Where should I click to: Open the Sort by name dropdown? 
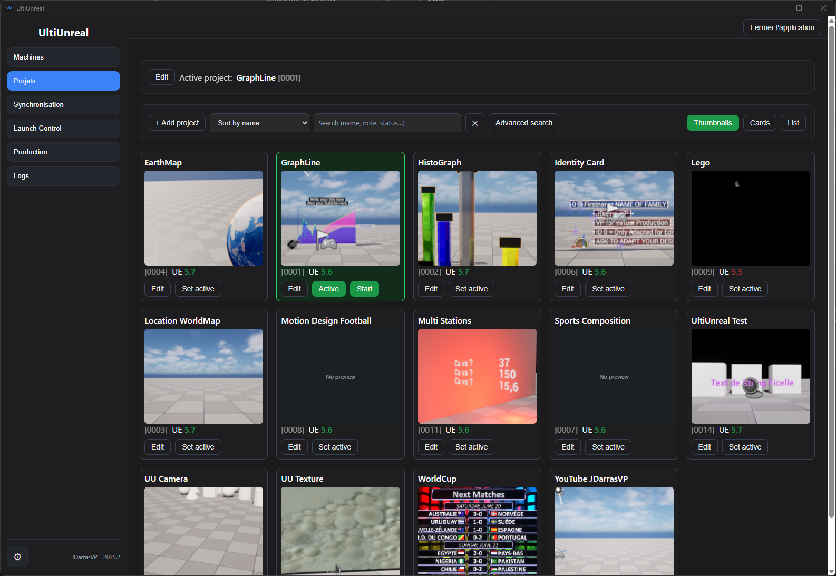(x=259, y=123)
